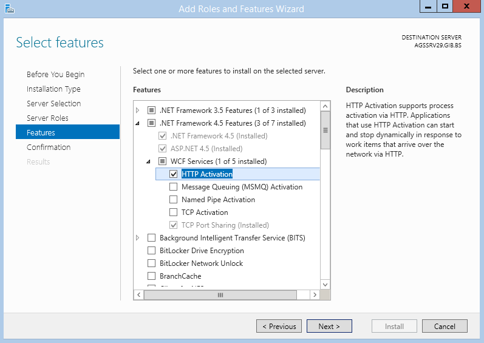This screenshot has width=484, height=343.
Task: Enable the Named Pipe Activation checkbox
Action: (x=174, y=200)
